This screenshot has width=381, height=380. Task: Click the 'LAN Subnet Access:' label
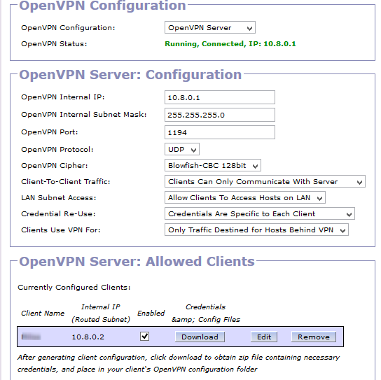click(59, 197)
